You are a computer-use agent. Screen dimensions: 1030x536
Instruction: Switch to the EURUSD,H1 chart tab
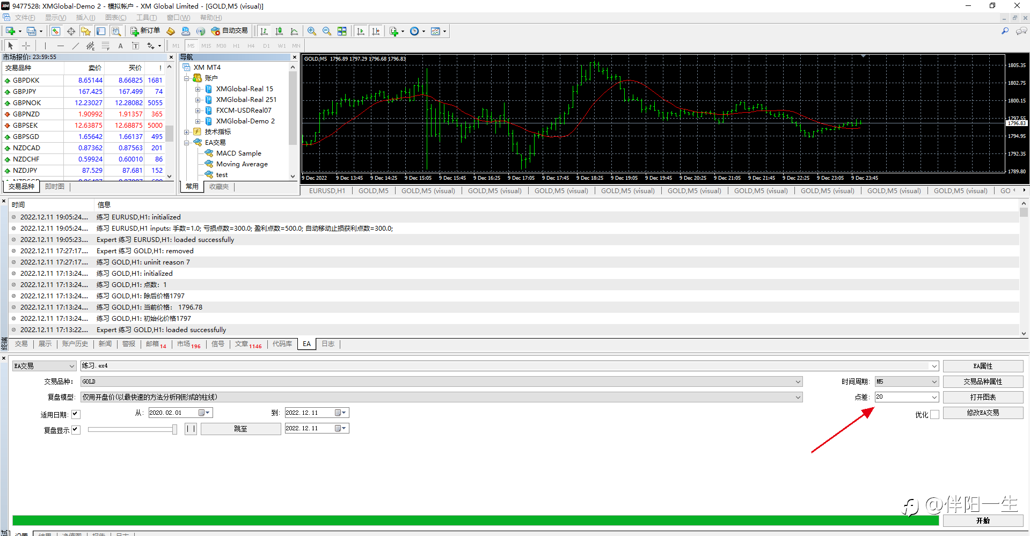point(327,191)
